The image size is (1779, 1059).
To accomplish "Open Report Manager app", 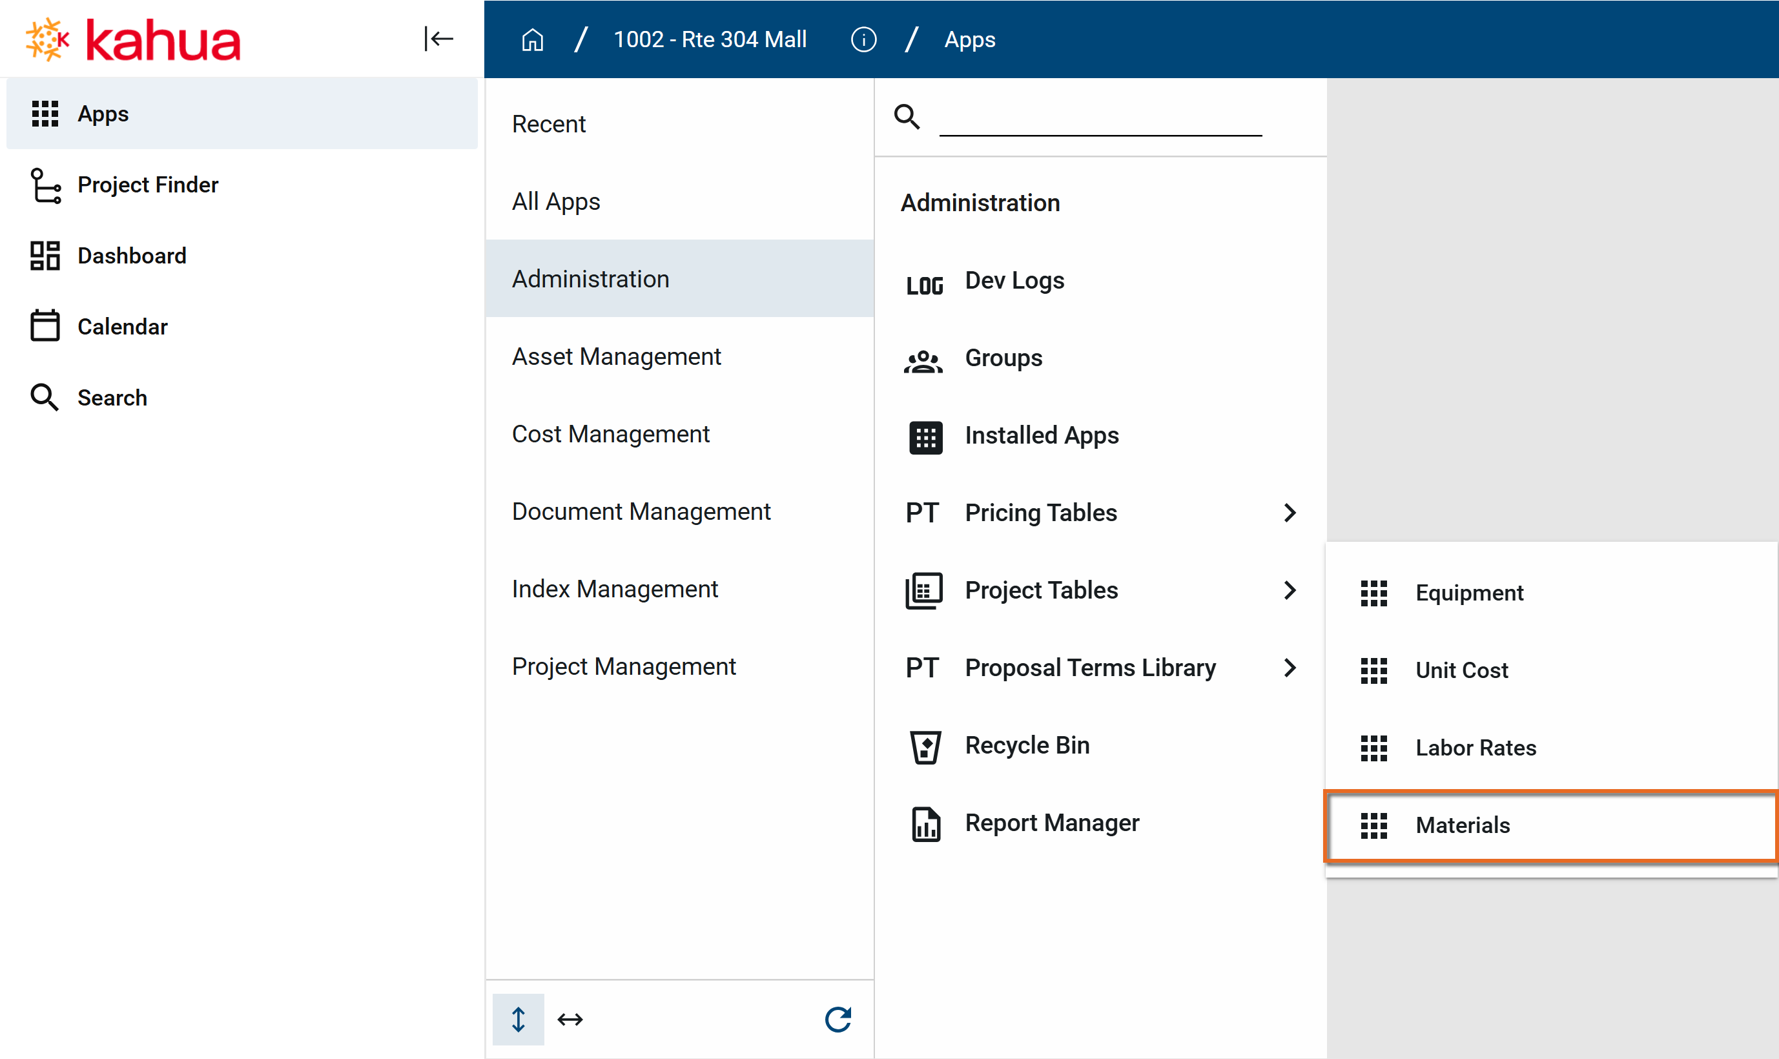I will pos(1051,823).
